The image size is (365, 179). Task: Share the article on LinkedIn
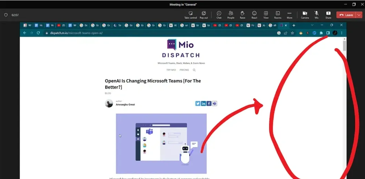[x=203, y=103]
